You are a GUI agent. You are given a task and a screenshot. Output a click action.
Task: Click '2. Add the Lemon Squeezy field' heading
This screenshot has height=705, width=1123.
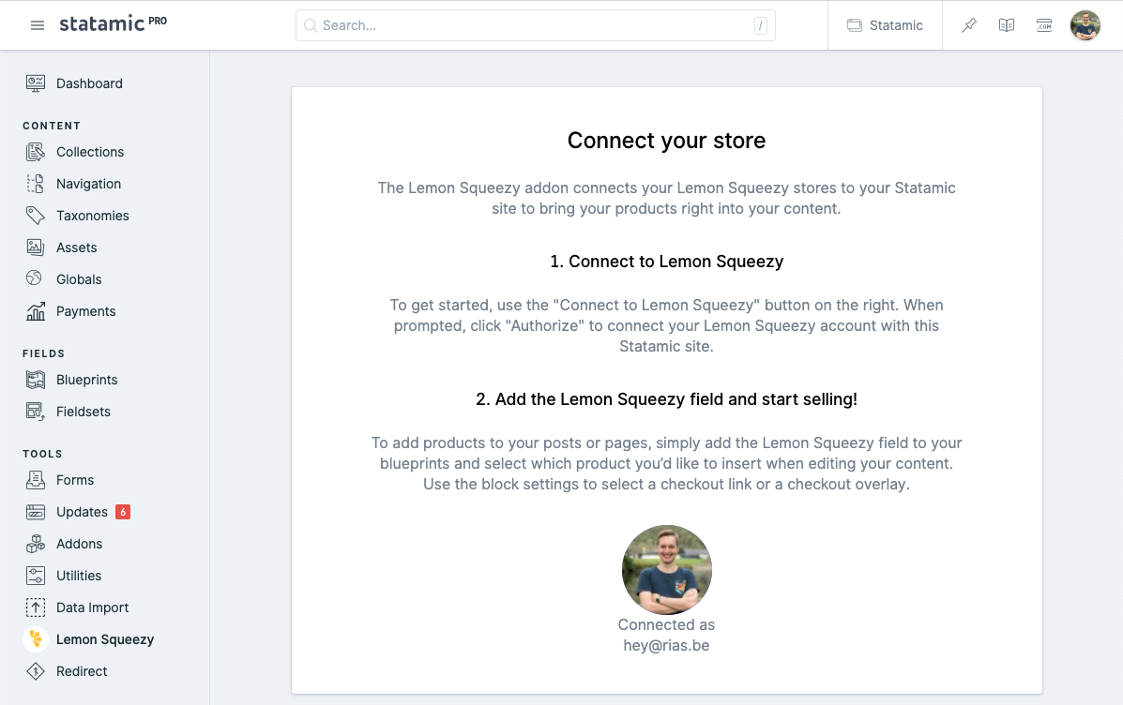point(666,399)
